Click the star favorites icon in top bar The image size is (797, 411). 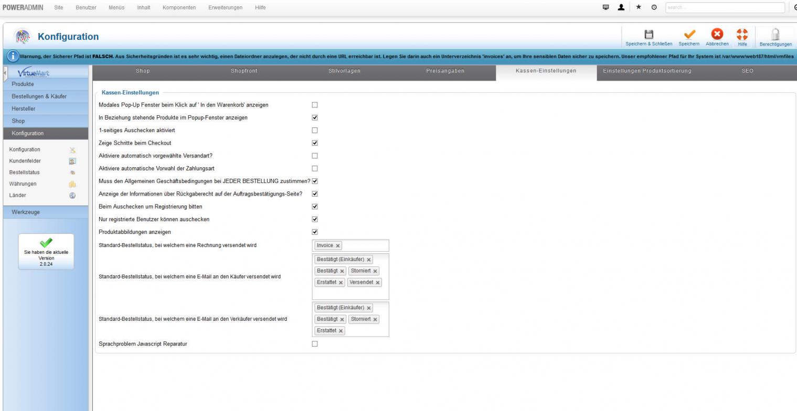click(x=639, y=7)
